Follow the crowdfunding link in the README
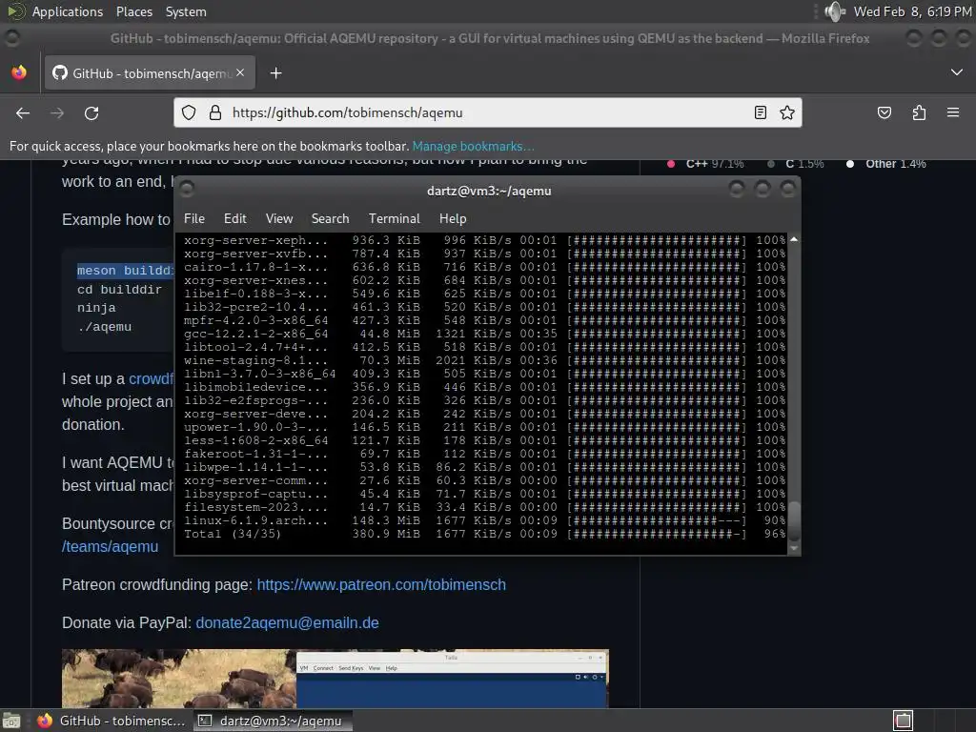The image size is (976, 732). click(151, 378)
